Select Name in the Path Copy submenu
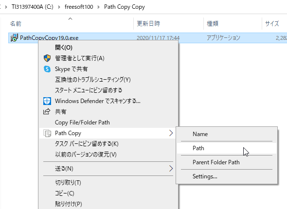287x209 pixels. [227, 134]
